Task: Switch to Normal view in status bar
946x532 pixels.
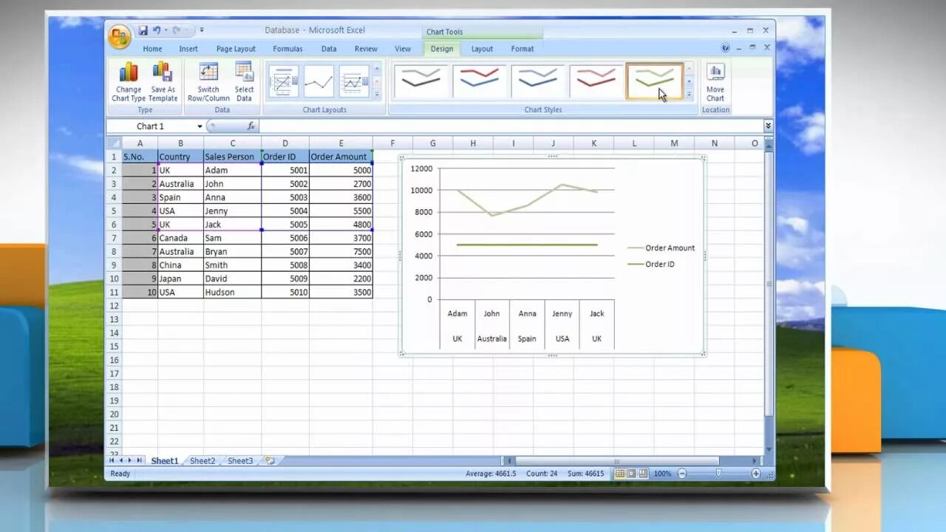Action: tap(620, 474)
